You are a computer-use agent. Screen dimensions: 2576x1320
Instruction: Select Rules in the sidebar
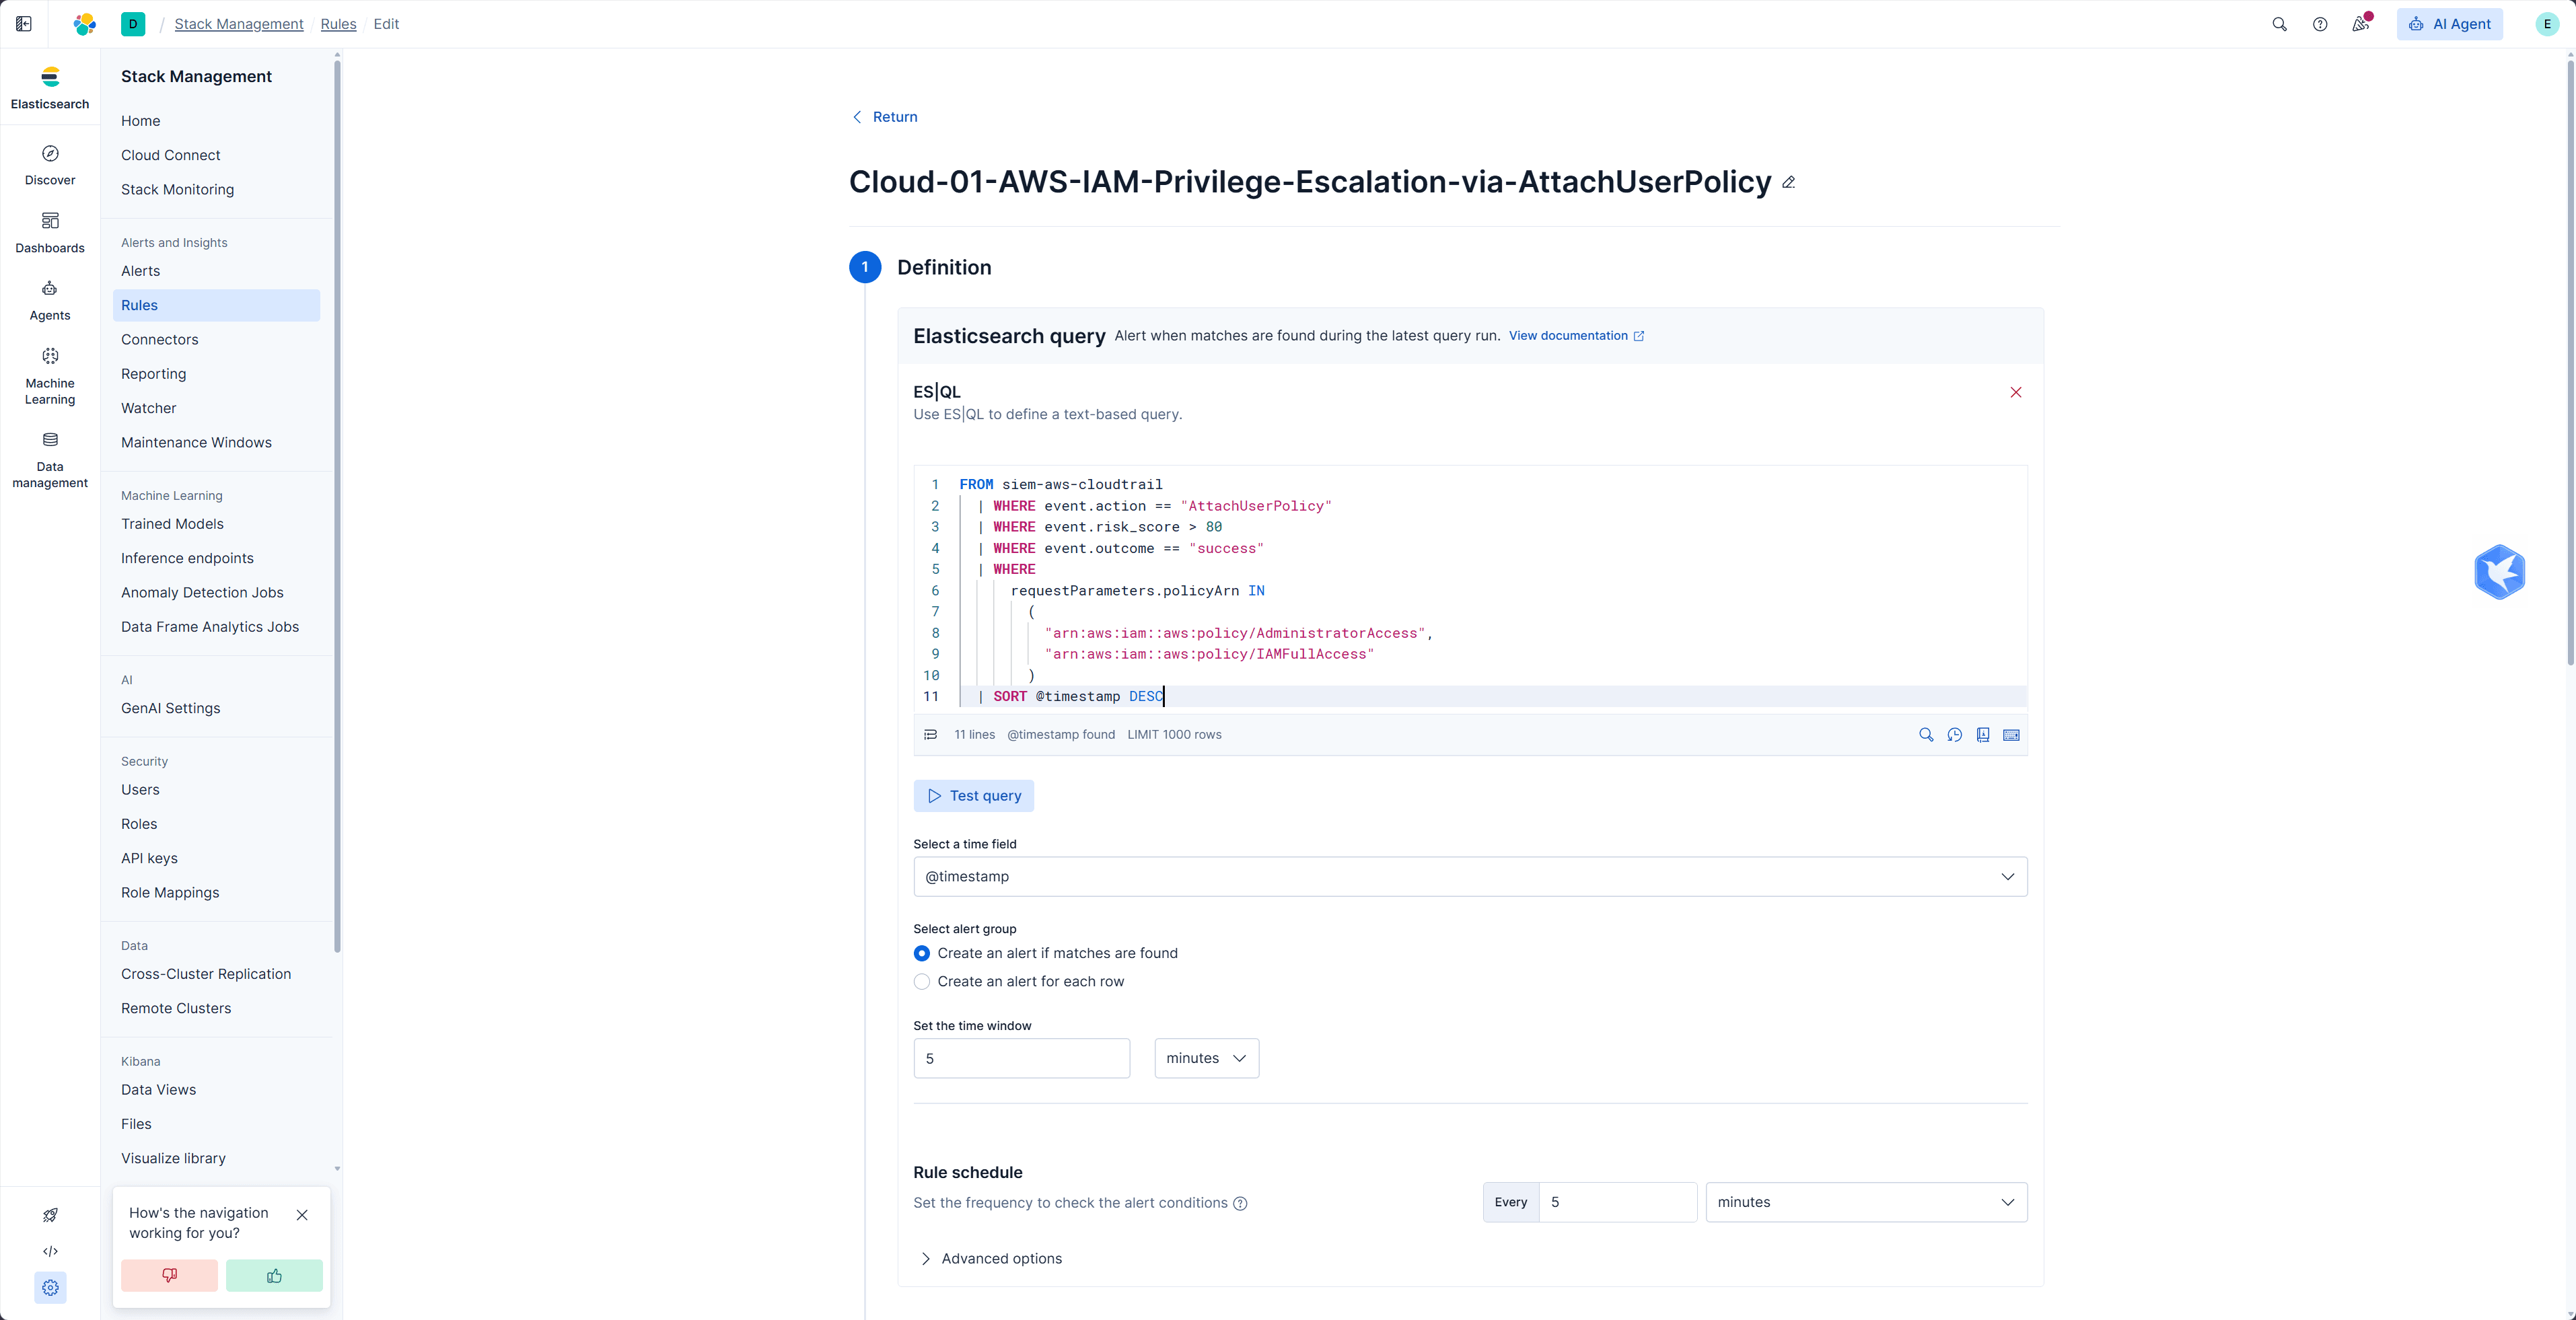point(216,305)
